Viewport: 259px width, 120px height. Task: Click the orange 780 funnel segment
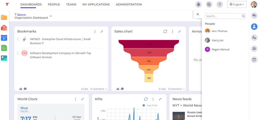[149, 61]
